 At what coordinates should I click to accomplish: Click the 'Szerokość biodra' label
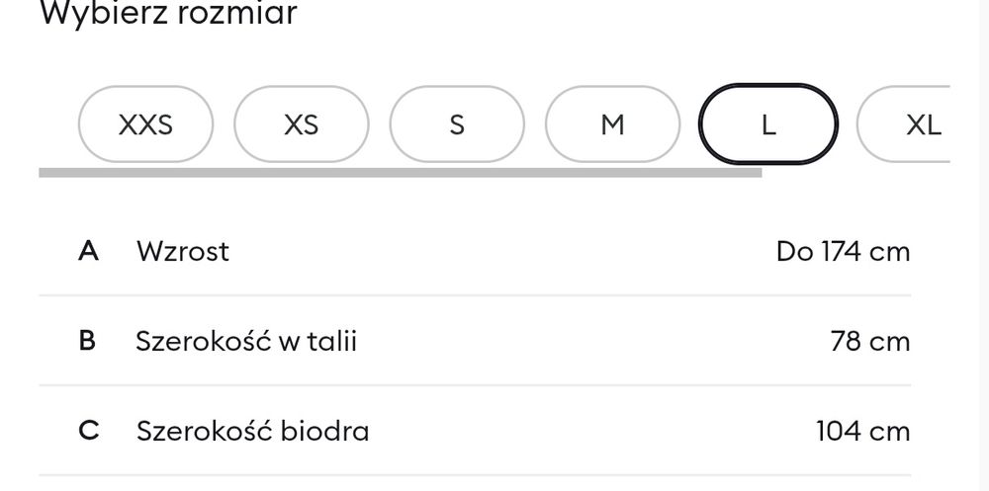253,432
